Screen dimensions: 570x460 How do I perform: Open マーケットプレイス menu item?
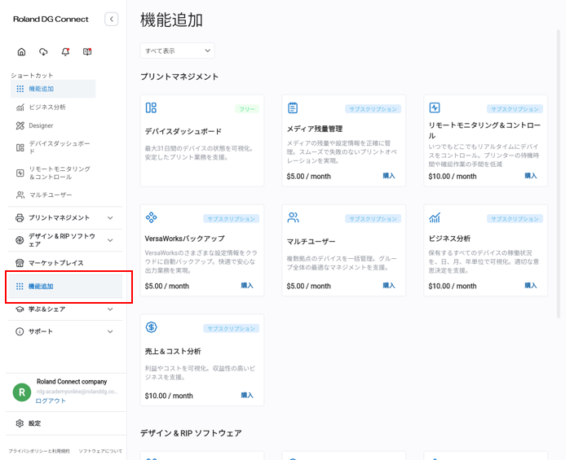tap(65, 263)
